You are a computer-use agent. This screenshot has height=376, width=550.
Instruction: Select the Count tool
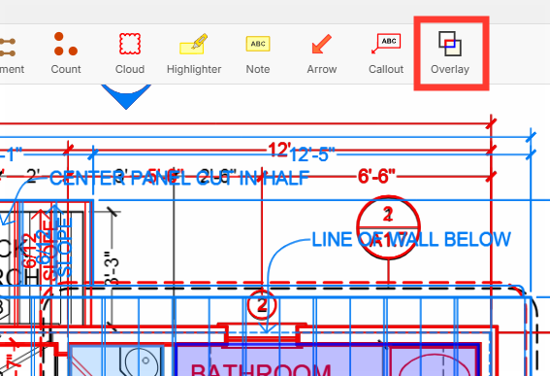coord(66,52)
